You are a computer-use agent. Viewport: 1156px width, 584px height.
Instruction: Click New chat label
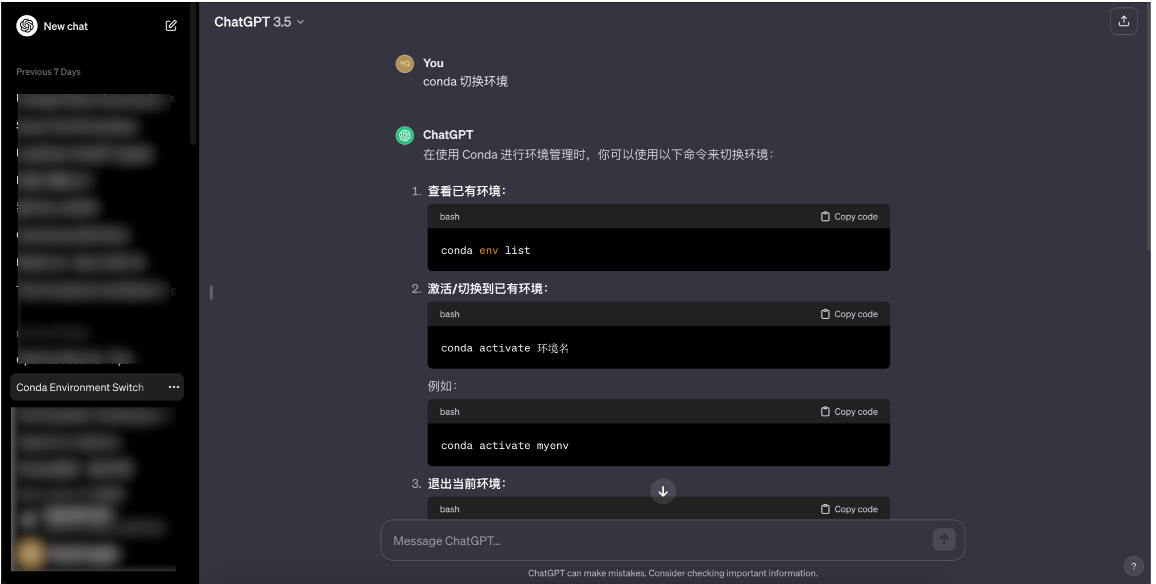point(66,26)
